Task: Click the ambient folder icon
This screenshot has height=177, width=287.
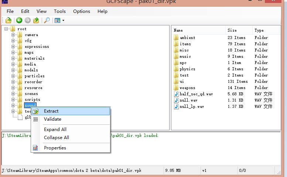Action: click(176, 38)
